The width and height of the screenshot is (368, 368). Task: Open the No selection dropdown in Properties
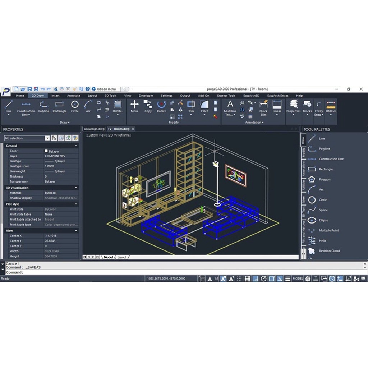pos(47,138)
